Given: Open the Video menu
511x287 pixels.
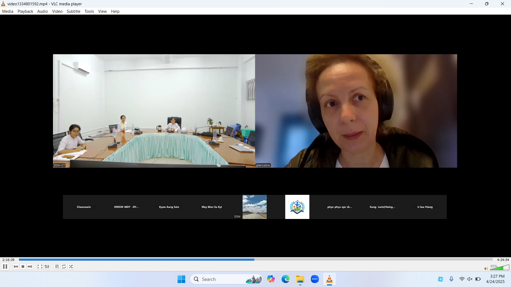Looking at the screenshot, I should (57, 11).
